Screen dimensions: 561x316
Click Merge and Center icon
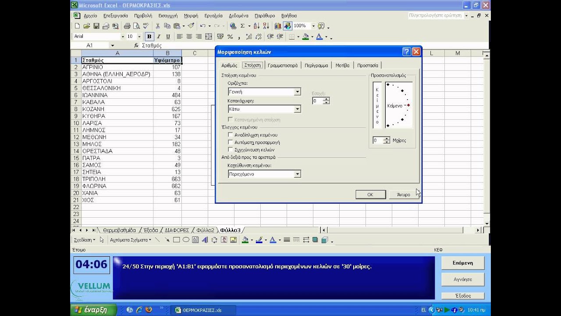coord(209,36)
